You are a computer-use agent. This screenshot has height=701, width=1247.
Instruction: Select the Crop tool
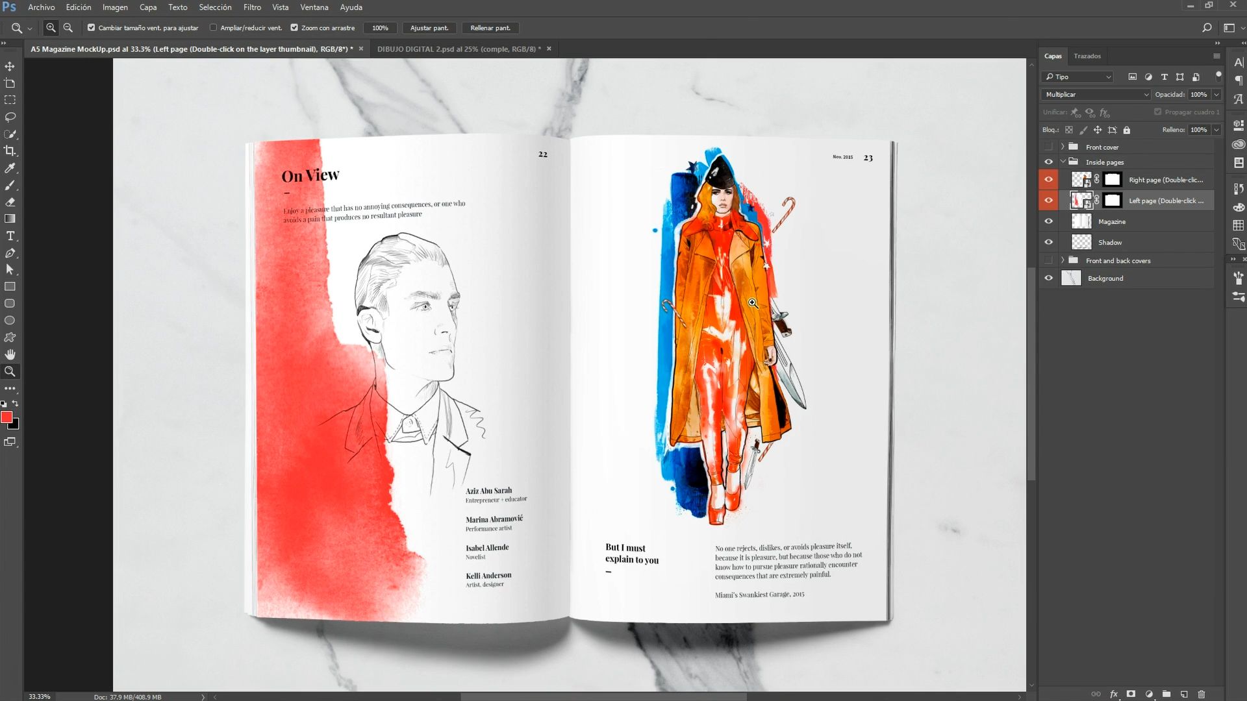pos(10,151)
